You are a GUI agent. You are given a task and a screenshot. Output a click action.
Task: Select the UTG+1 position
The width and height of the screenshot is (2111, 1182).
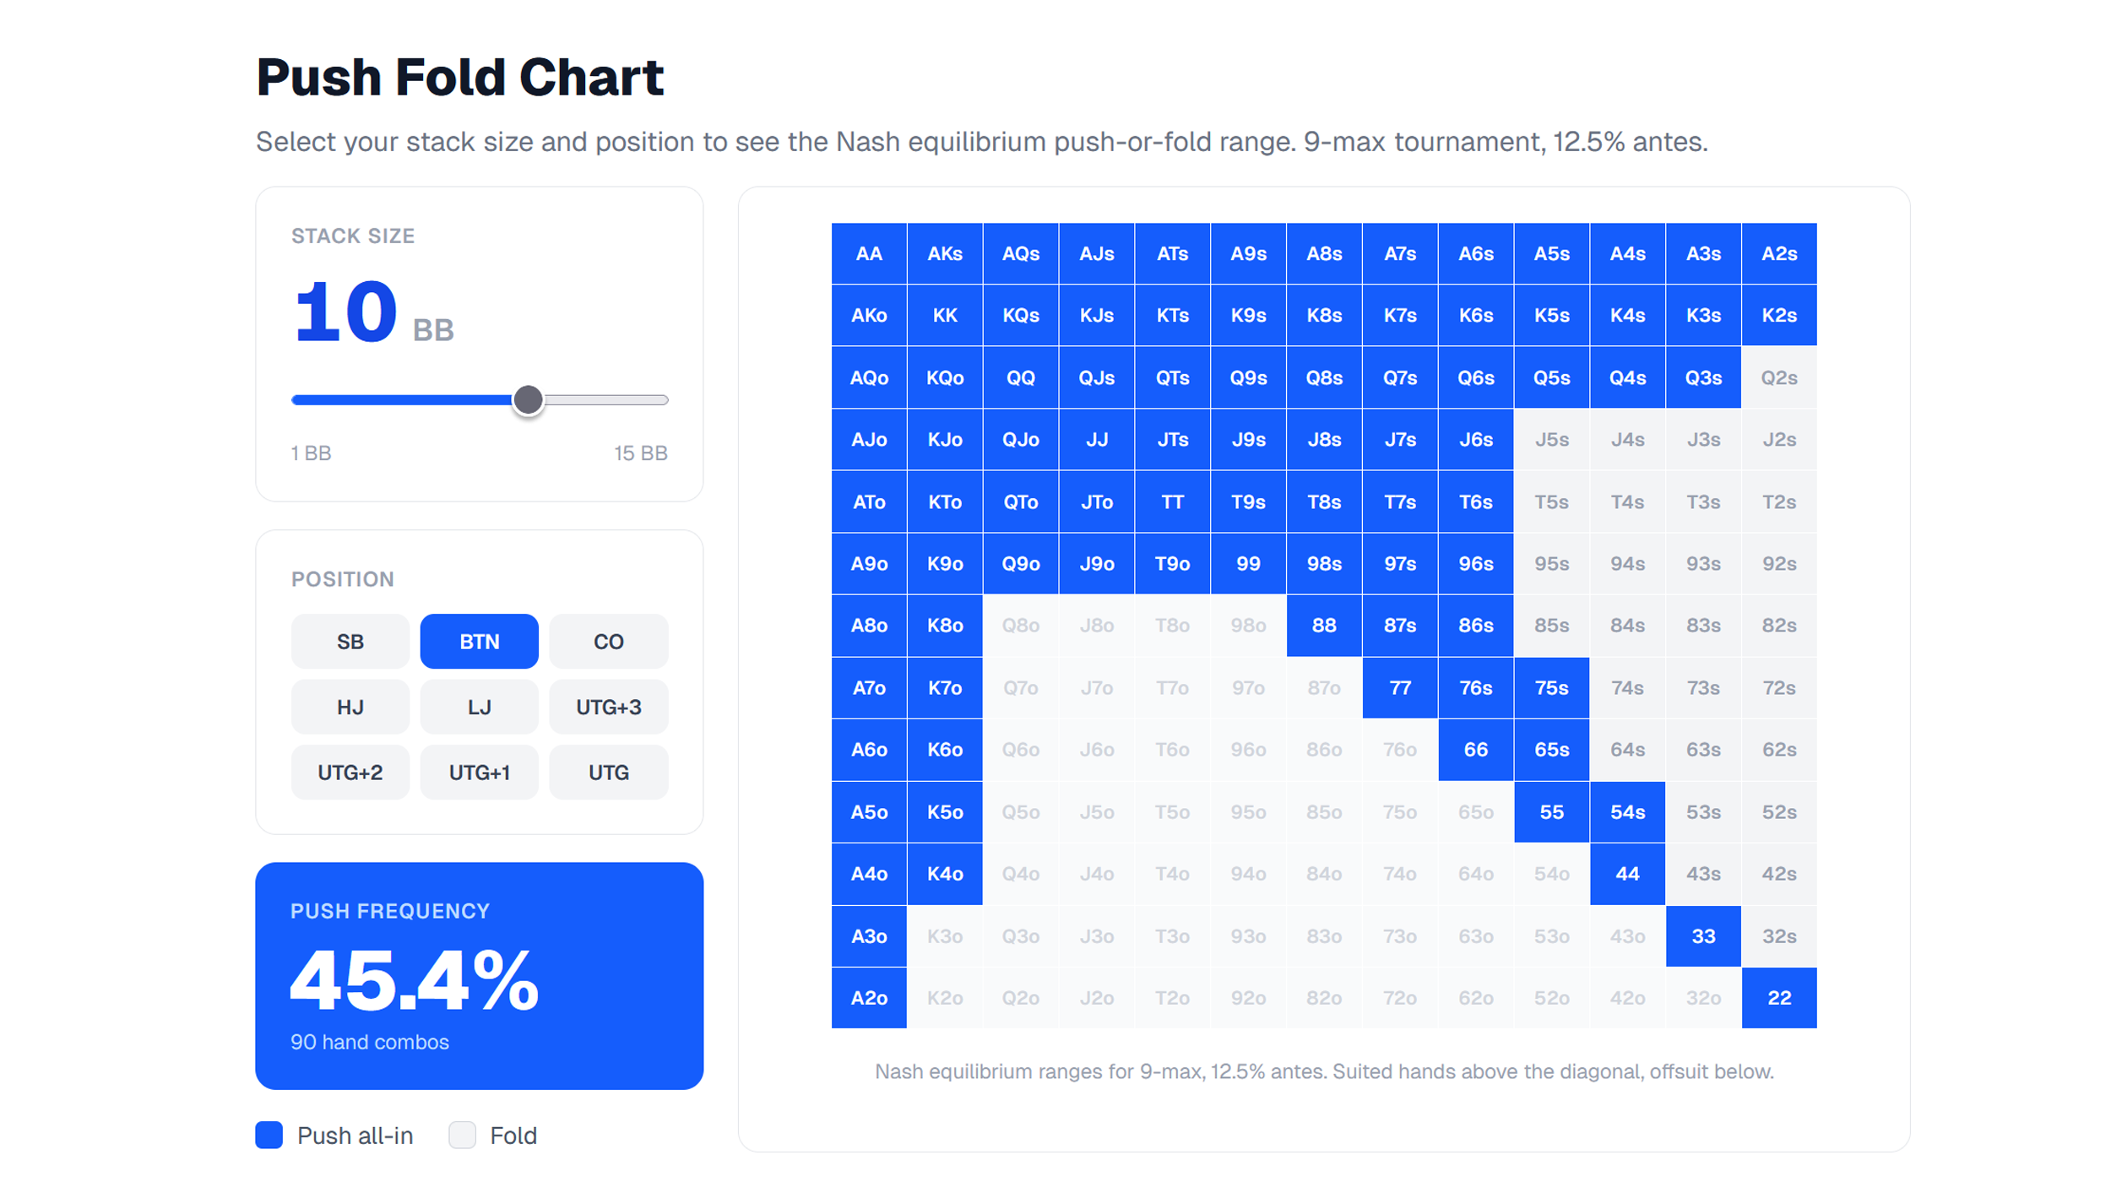tap(479, 773)
